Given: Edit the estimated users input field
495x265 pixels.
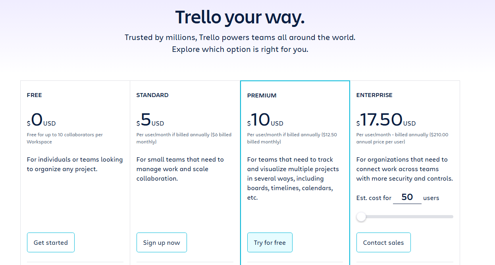Looking at the screenshot, I should [407, 196].
